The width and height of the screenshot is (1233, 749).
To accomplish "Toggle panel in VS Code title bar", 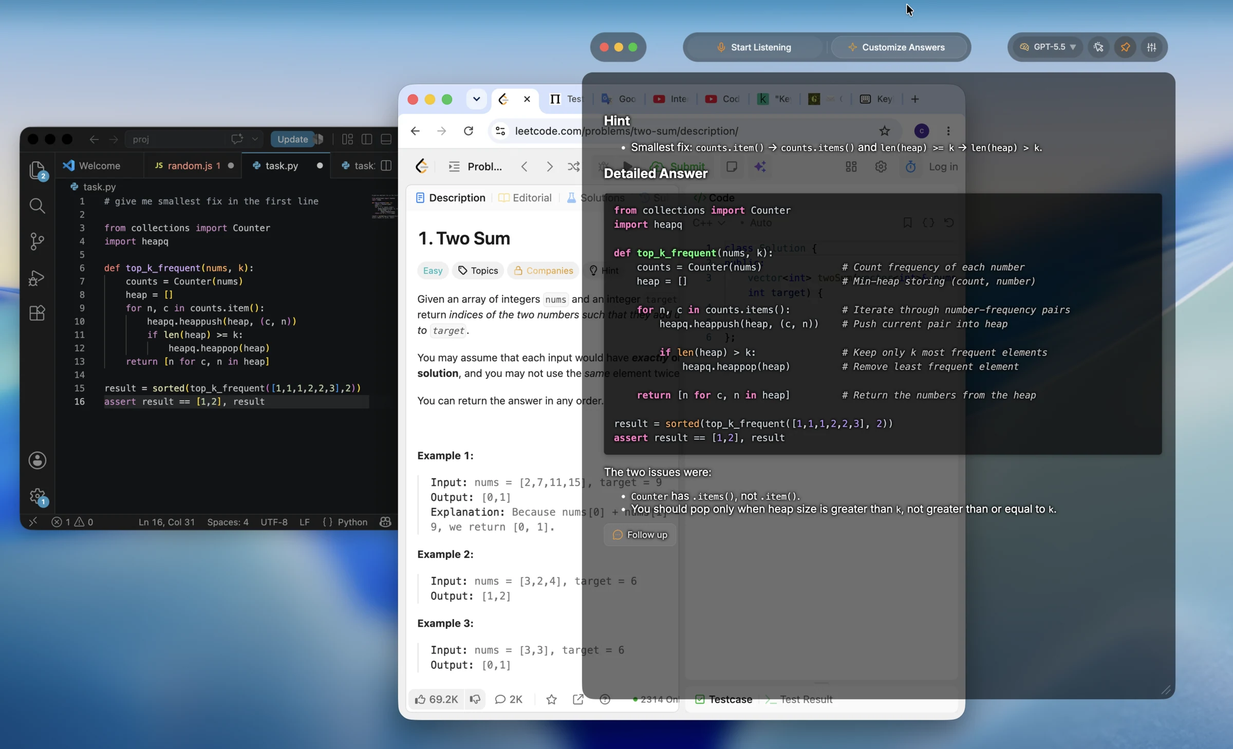I will 386,139.
